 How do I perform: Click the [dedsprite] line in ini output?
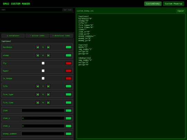[85, 58]
